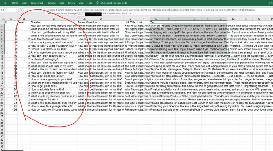Screen dimensions: 273x151
Task: Select Text cell starting 'Skincare Routine : Regularly'
Action: 156,26
